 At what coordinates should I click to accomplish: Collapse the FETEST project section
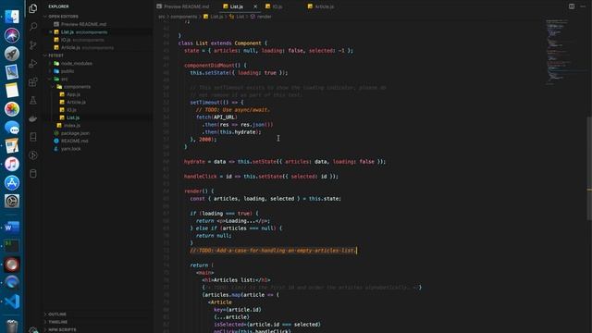pyautogui.click(x=55, y=55)
